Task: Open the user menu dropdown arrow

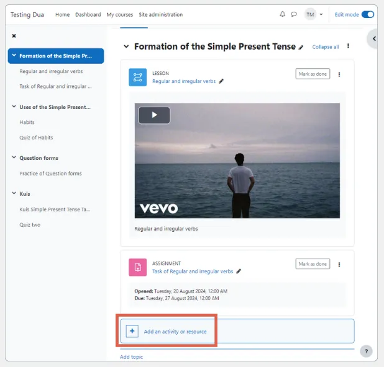Action: [321, 14]
